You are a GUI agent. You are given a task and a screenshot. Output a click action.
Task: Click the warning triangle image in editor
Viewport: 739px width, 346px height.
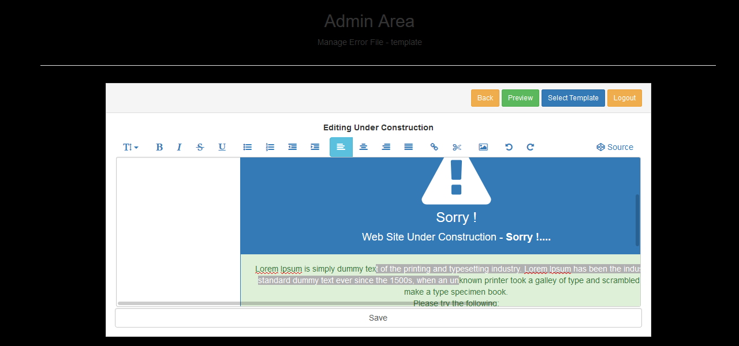coord(456,181)
